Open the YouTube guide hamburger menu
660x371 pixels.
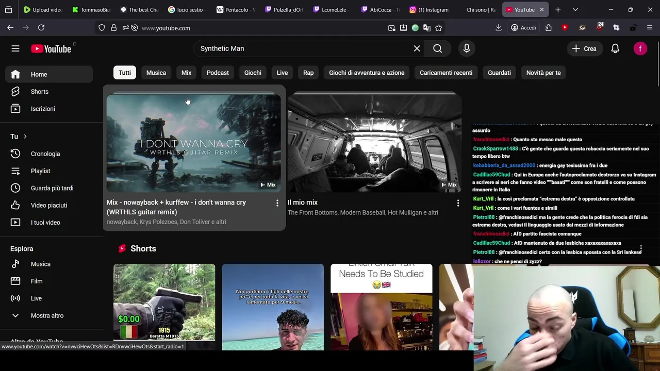(15, 48)
